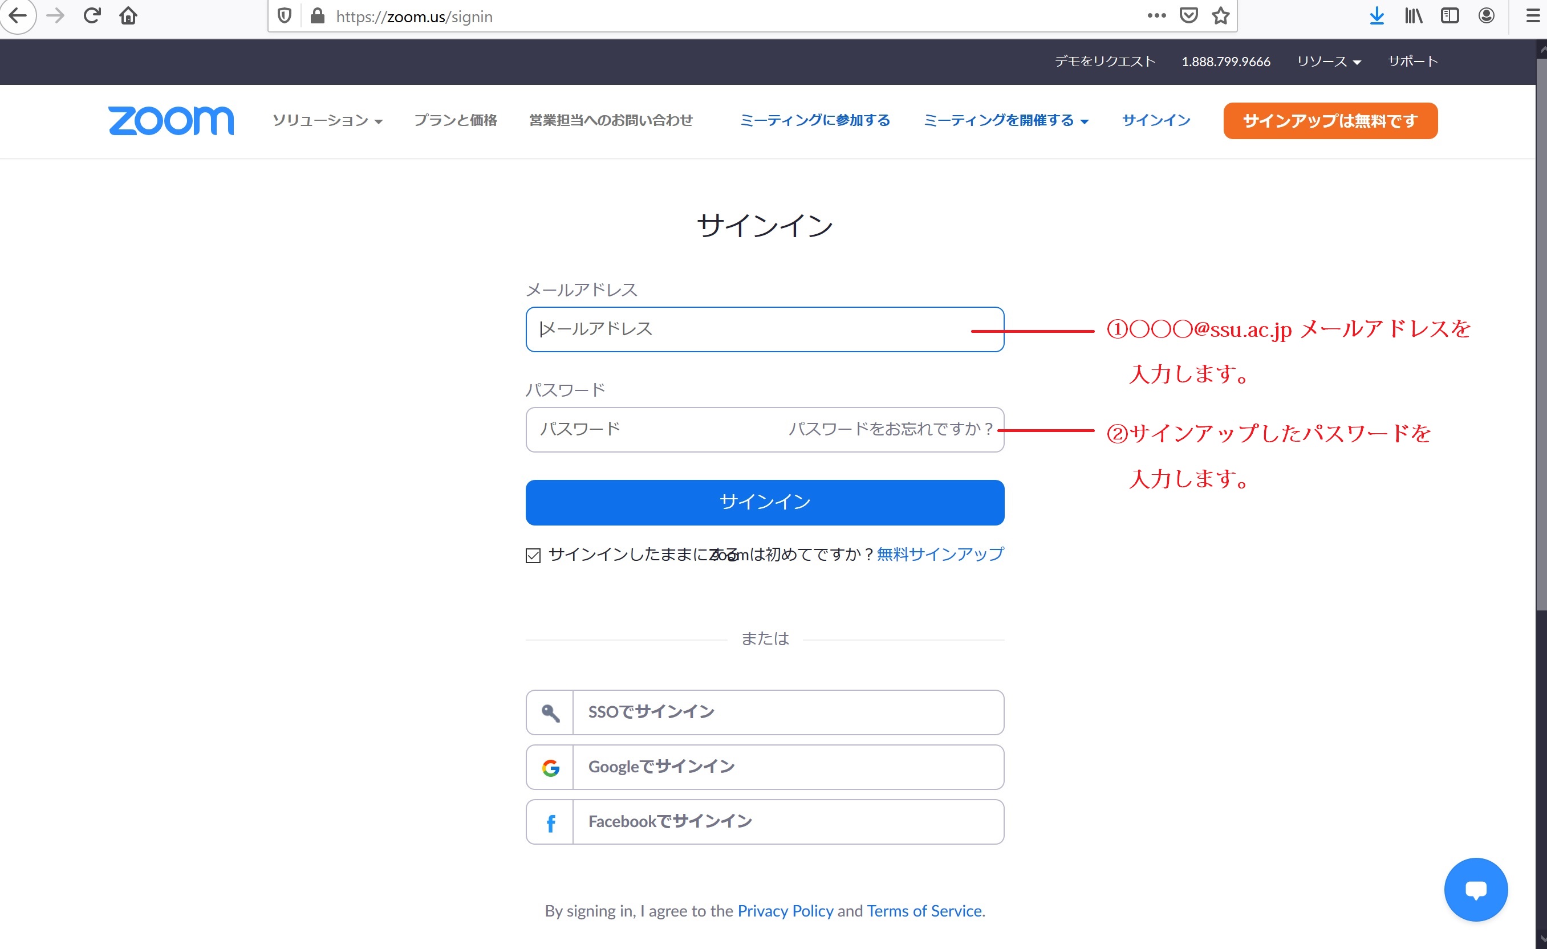The image size is (1547, 949).
Task: Click the Facebook f logo icon
Action: click(x=550, y=822)
